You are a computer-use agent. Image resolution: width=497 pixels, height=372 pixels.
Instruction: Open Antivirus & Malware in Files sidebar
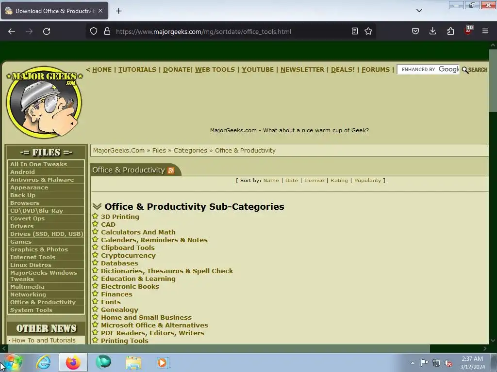point(42,180)
